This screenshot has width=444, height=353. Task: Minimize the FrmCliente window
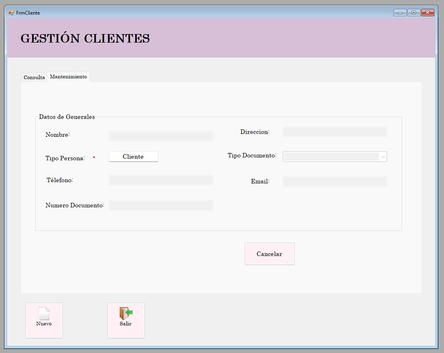coord(400,13)
